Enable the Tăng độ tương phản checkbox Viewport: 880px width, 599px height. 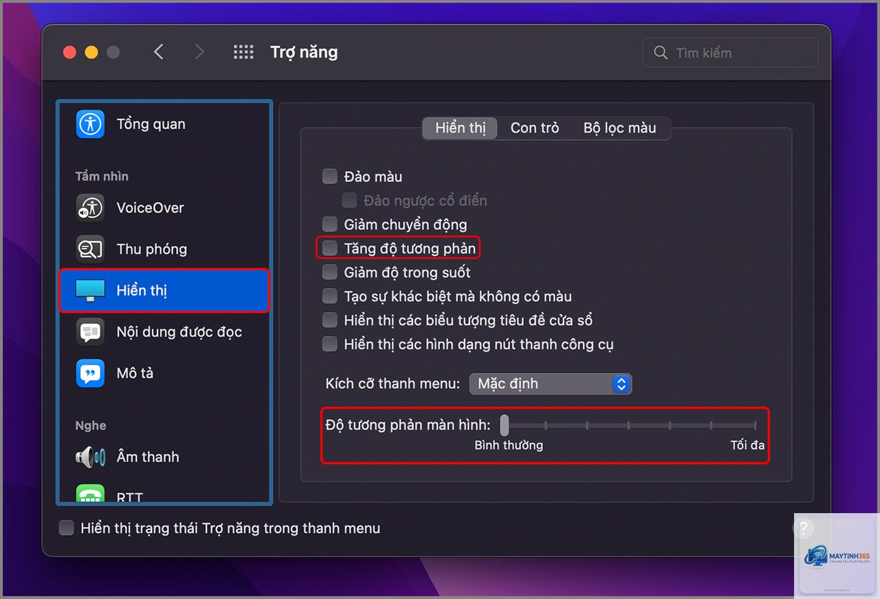330,248
